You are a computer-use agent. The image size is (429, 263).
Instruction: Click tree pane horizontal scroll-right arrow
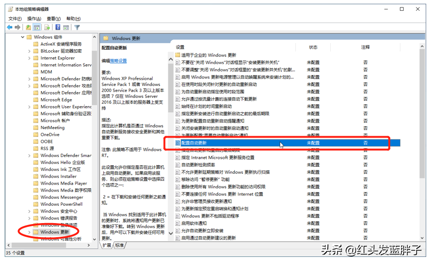tap(88, 245)
